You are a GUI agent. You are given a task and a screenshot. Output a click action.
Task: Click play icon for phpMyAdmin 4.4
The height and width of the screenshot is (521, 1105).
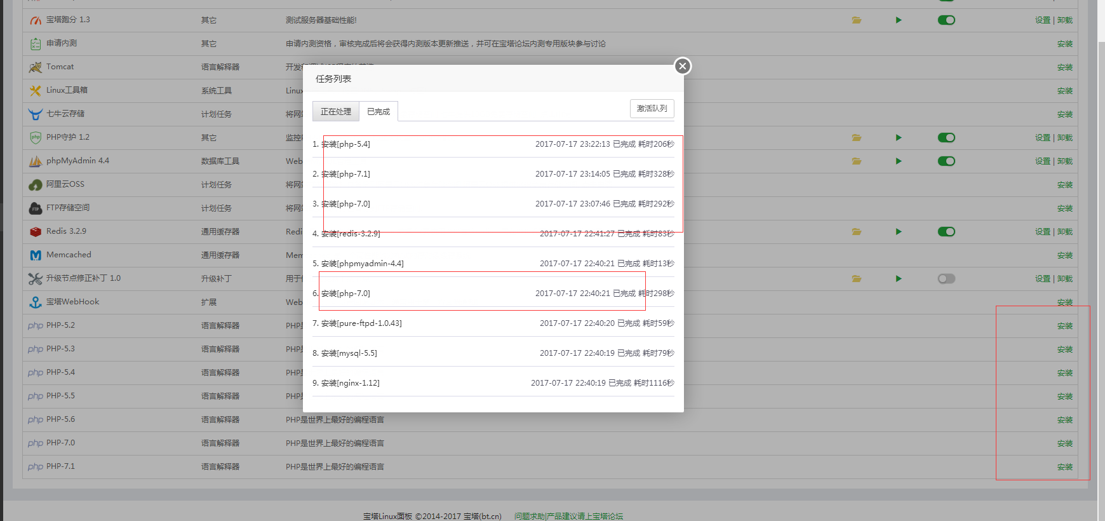point(899,161)
